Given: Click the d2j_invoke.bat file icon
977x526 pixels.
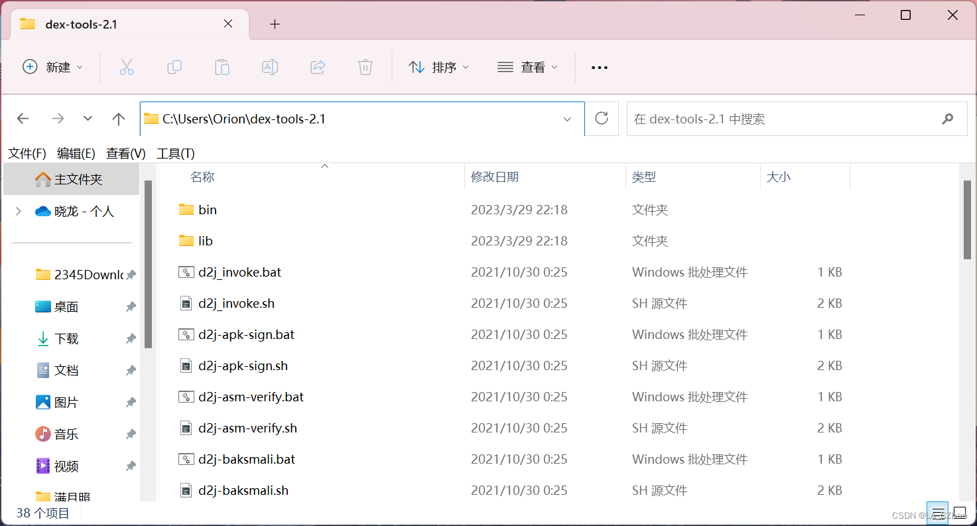Looking at the screenshot, I should click(186, 272).
